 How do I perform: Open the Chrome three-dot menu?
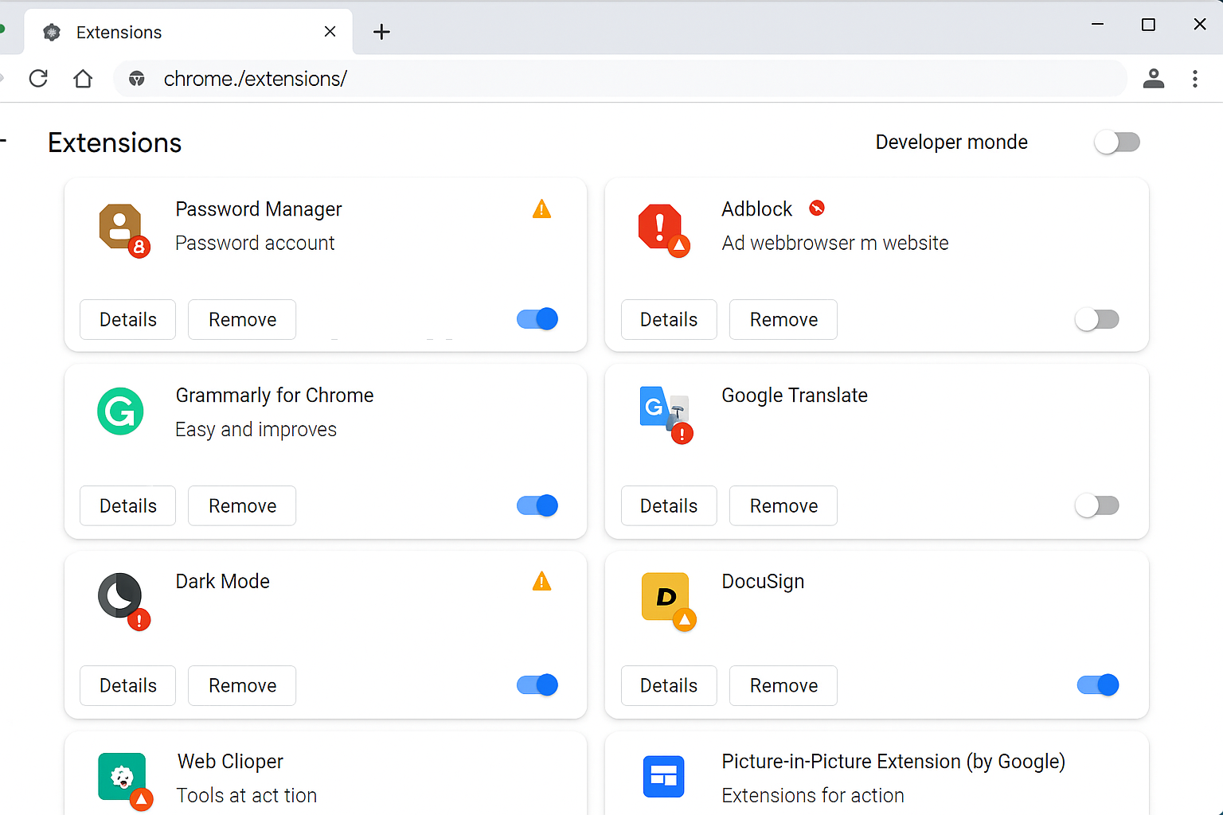click(1195, 79)
